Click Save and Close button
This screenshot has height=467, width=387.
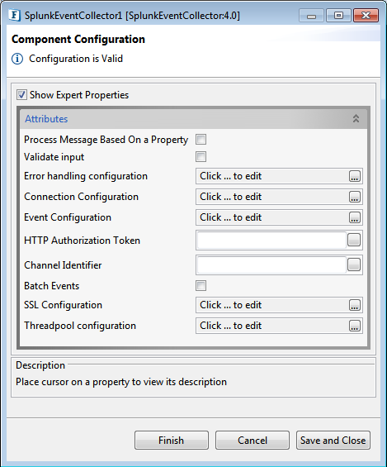[x=333, y=440]
